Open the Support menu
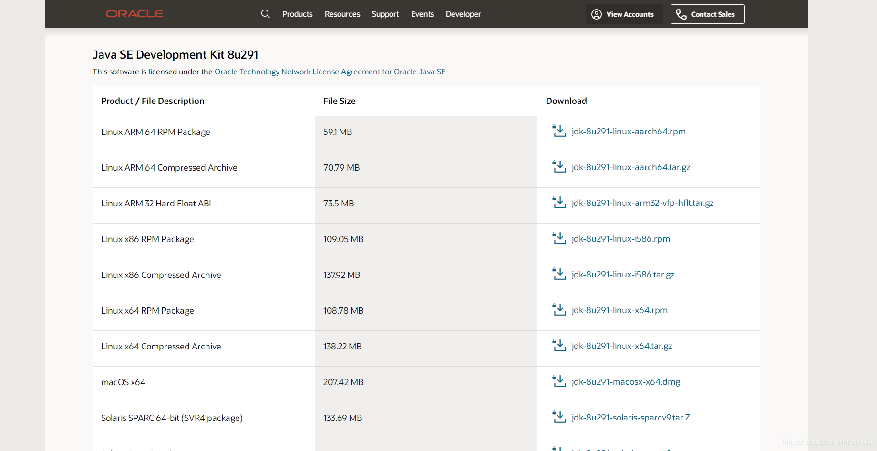 [x=385, y=14]
